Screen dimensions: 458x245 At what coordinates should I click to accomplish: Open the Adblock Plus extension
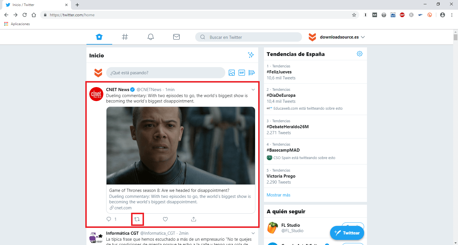402,15
